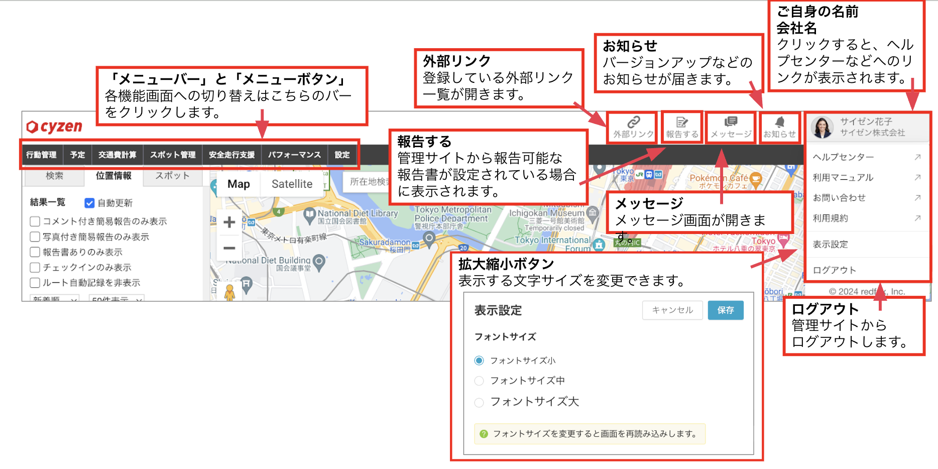Check 写真付き簡易報告のみ表示

point(35,237)
